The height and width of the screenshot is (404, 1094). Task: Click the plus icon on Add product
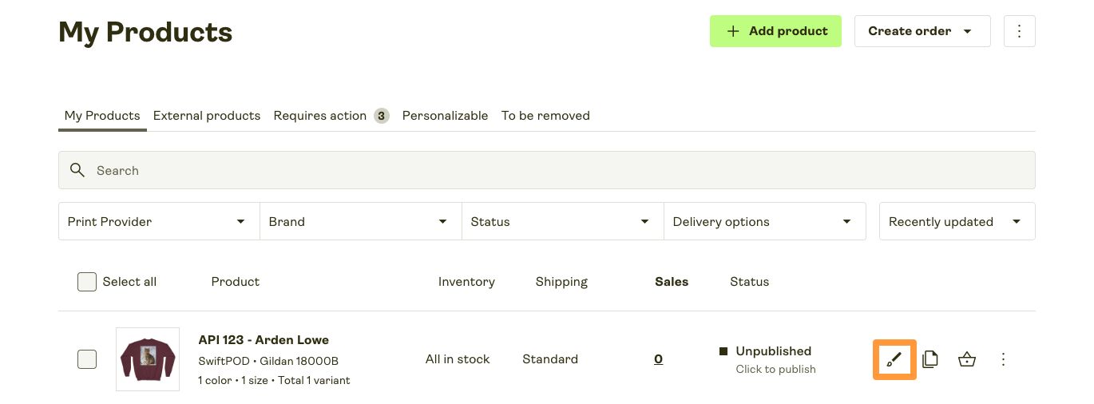point(733,31)
